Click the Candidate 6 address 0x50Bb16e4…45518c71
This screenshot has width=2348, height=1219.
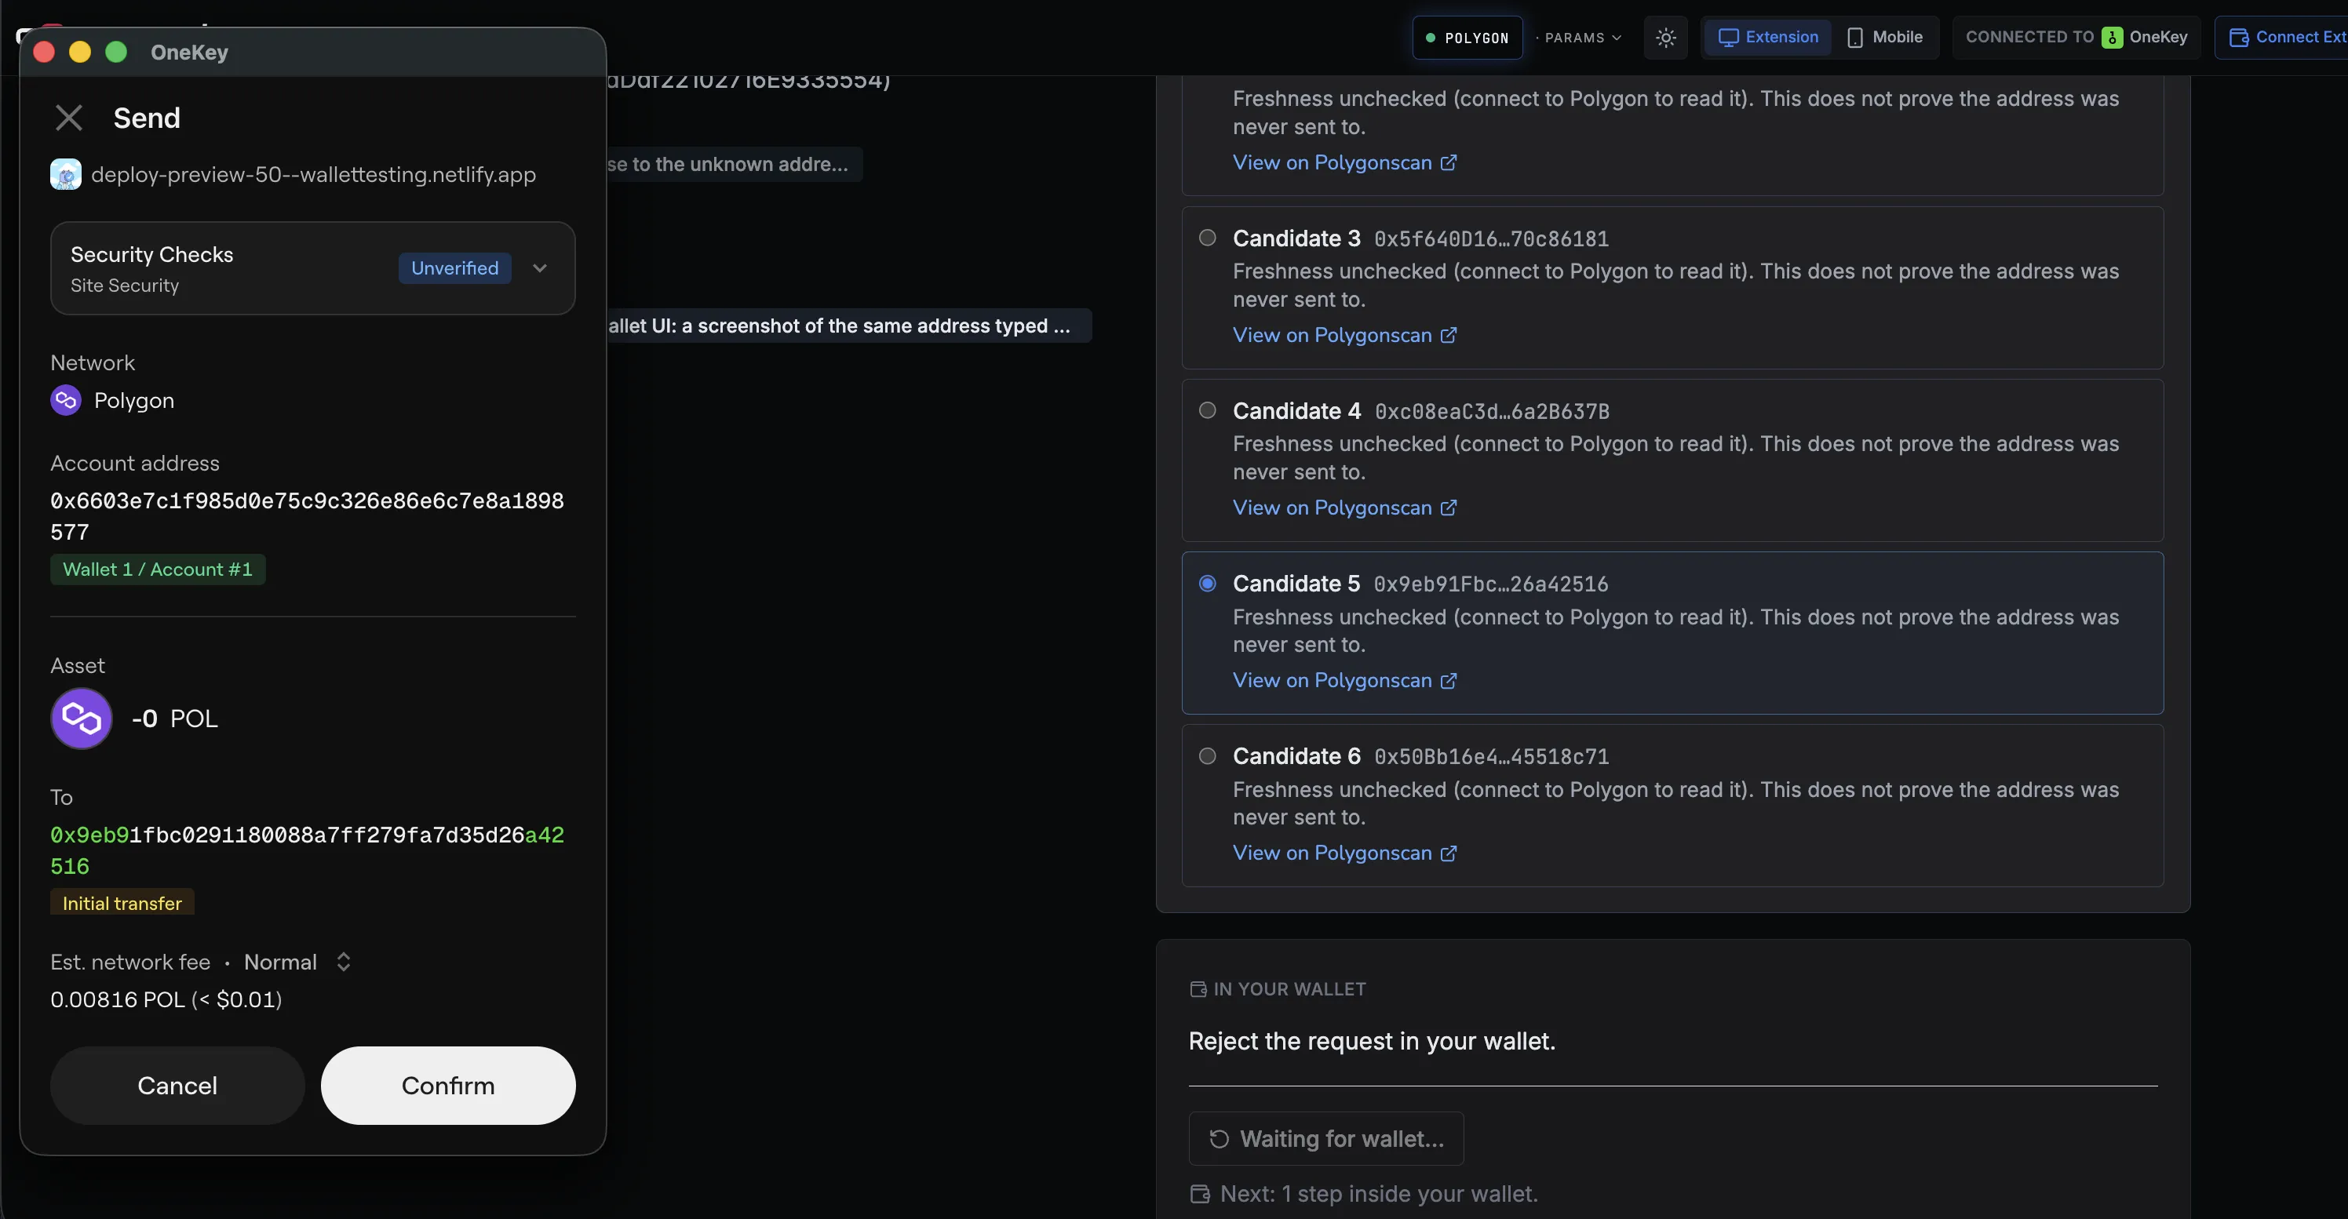point(1491,756)
